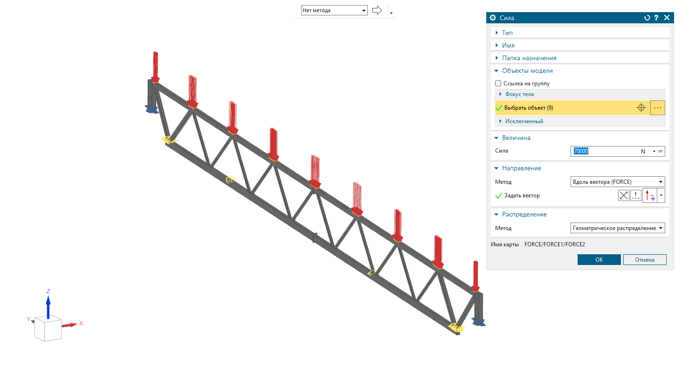
Task: Open the Геометрическое распределение dropdown
Action: (618, 228)
